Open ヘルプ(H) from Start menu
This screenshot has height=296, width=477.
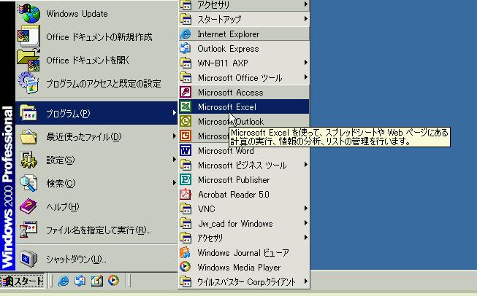coord(96,207)
